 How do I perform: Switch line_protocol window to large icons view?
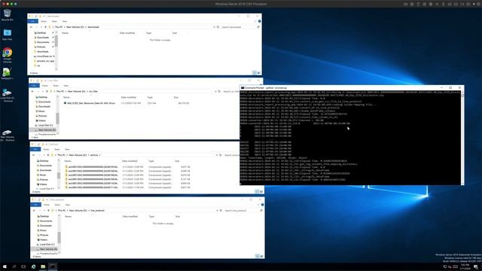(261, 256)
